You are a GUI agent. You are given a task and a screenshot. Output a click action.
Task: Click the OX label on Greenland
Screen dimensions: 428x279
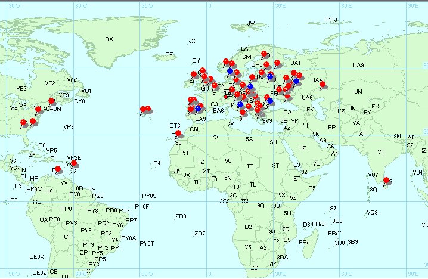click(x=109, y=39)
